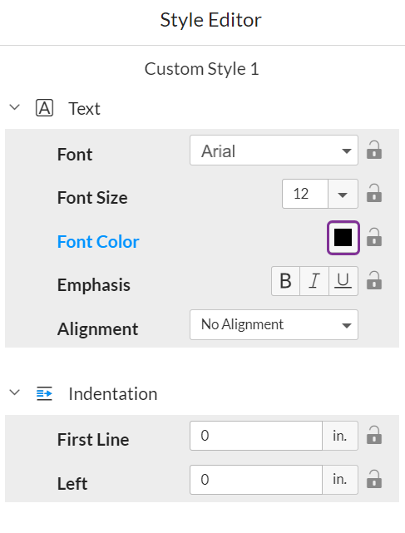Click the Indentation section heading label

[113, 394]
